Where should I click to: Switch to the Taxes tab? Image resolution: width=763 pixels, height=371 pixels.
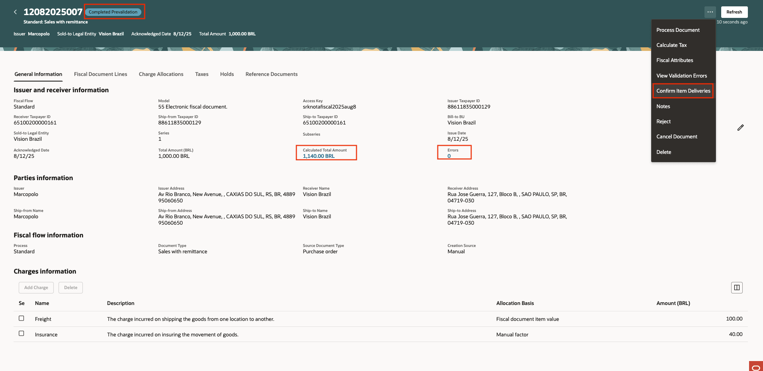202,74
